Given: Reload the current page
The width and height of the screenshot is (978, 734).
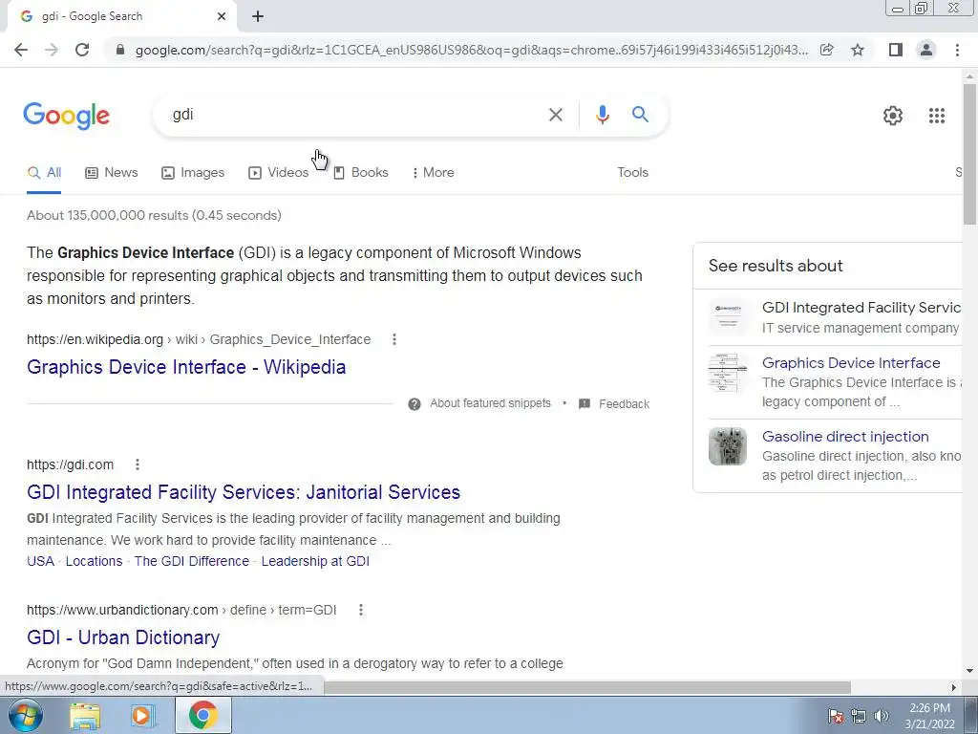Looking at the screenshot, I should pyautogui.click(x=82, y=50).
